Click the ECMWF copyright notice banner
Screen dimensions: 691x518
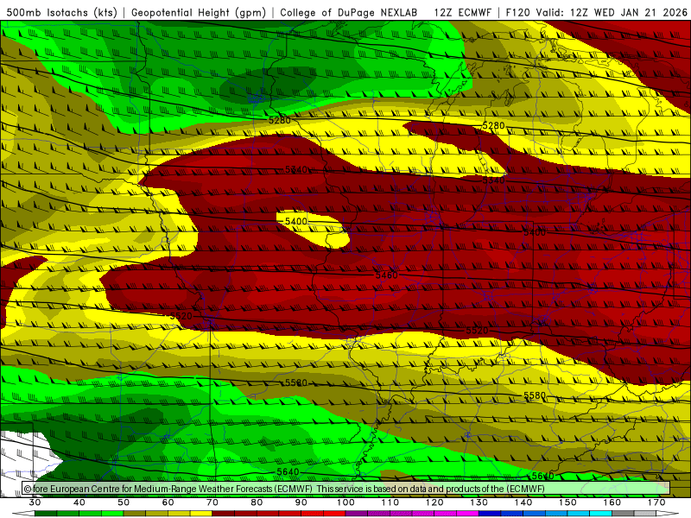pos(346,489)
